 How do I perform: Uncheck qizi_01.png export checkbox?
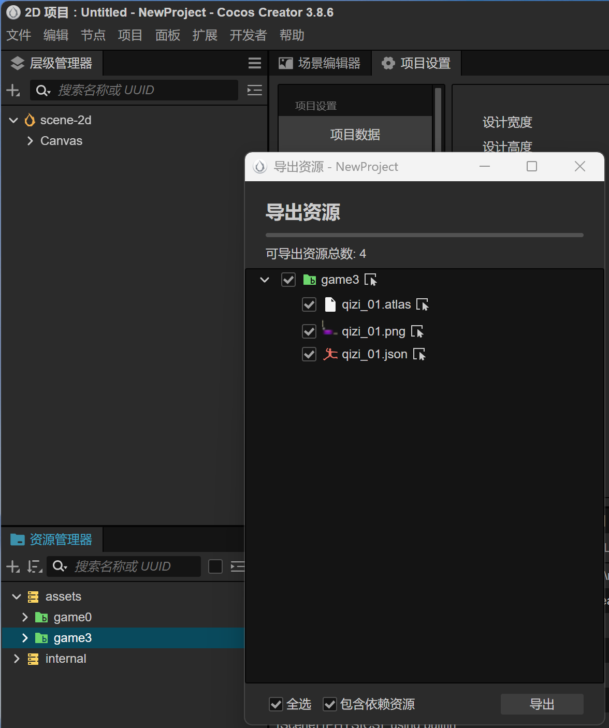pos(309,331)
